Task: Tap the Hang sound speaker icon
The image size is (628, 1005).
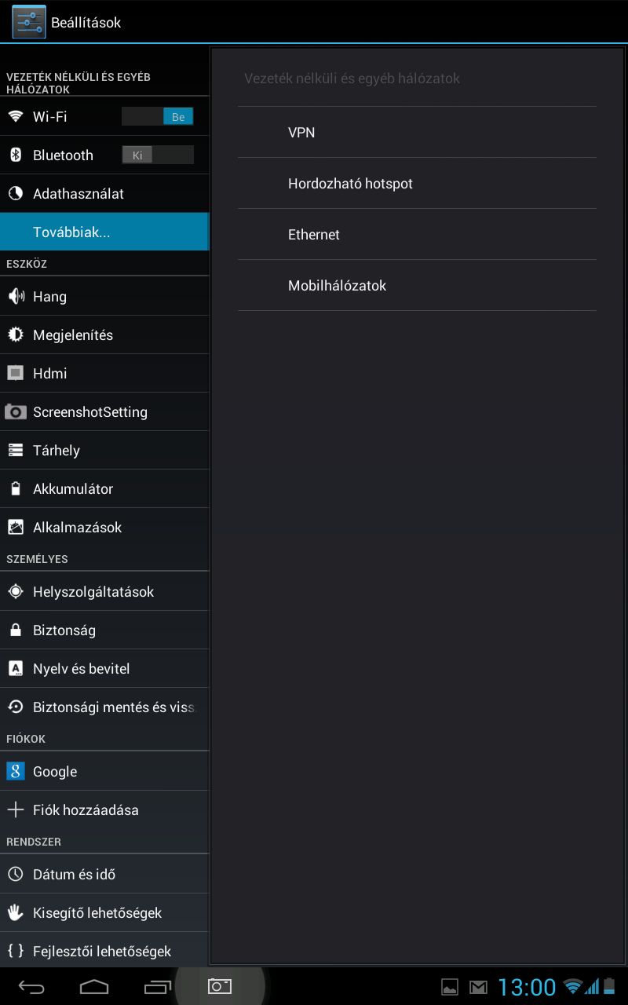Action: tap(16, 296)
